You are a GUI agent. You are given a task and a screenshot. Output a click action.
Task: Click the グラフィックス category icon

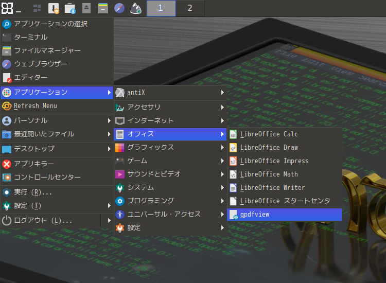(120, 148)
